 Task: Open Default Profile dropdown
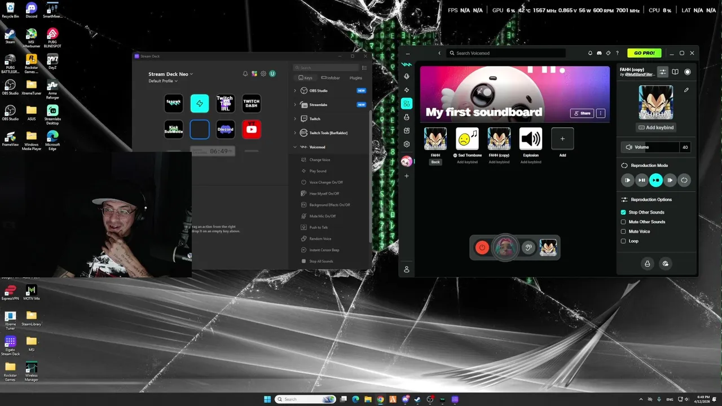click(163, 81)
